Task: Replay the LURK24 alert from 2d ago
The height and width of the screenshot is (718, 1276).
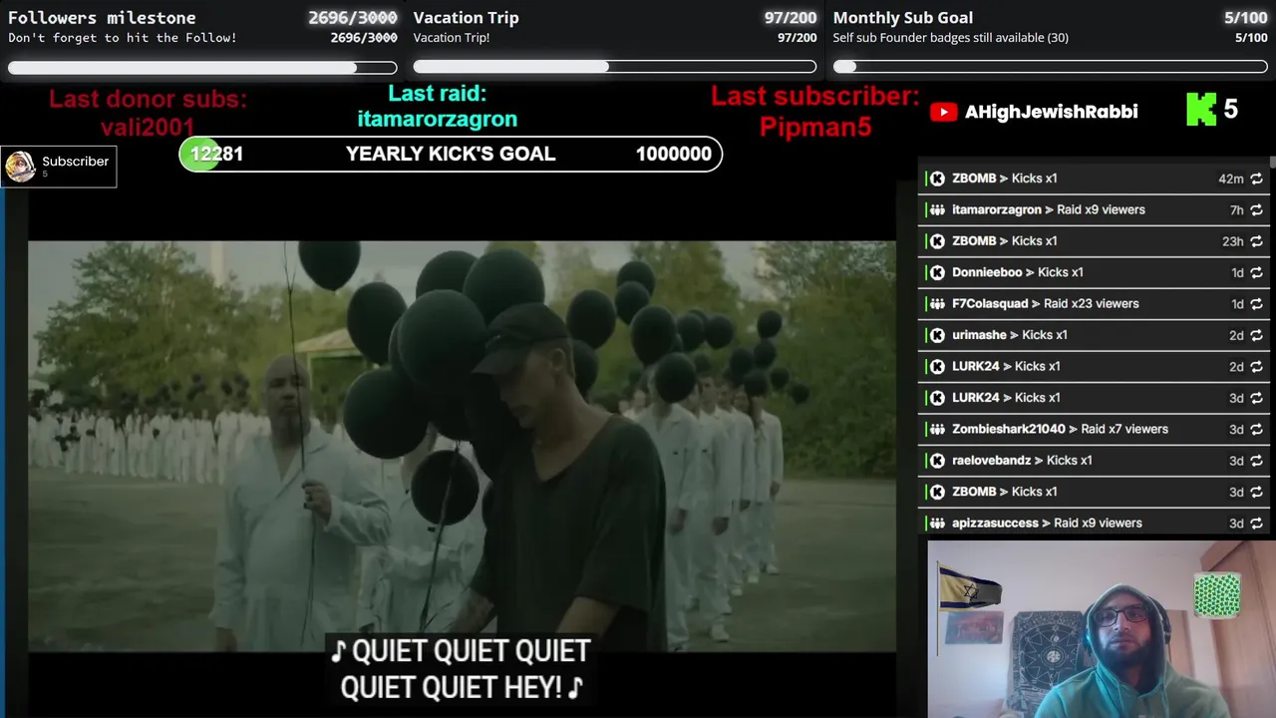Action: pyautogui.click(x=1256, y=366)
